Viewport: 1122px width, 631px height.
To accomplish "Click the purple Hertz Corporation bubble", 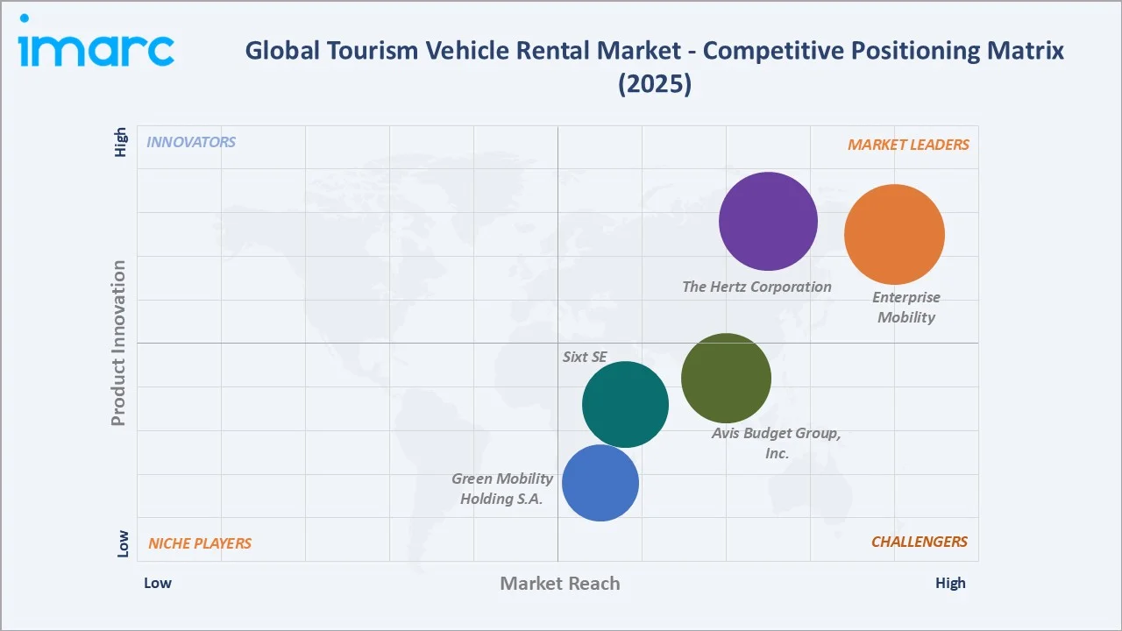I will 768,221.
